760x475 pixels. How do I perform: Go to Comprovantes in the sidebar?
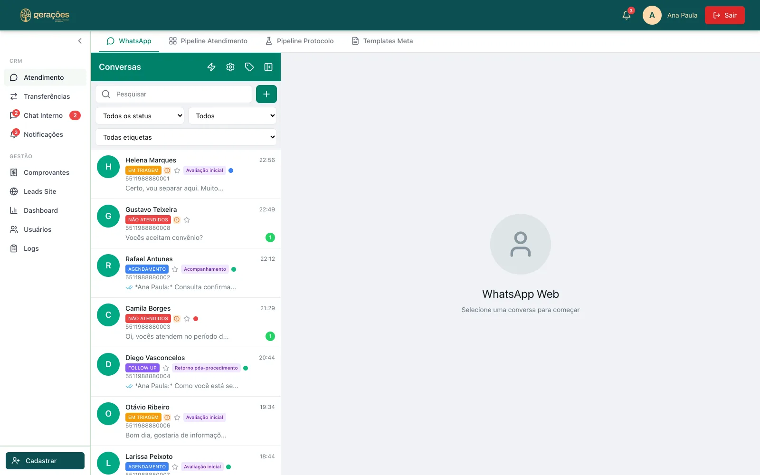[45, 172]
